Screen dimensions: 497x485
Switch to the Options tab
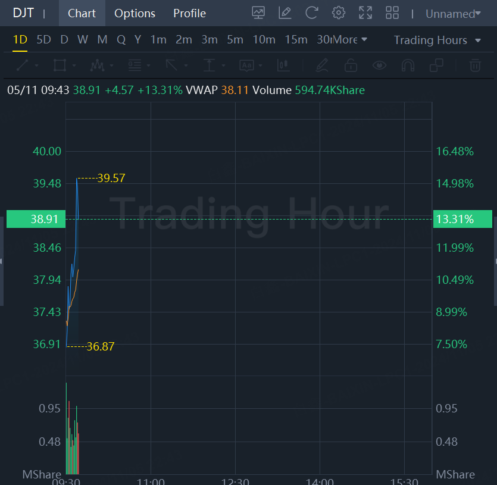(135, 13)
